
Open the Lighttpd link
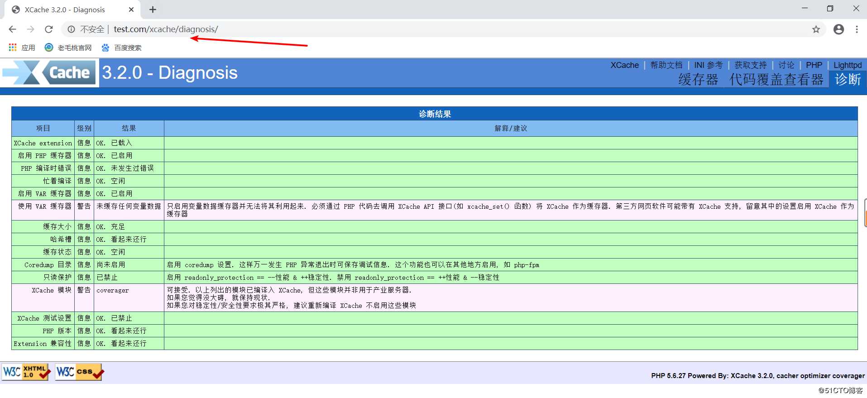(848, 65)
